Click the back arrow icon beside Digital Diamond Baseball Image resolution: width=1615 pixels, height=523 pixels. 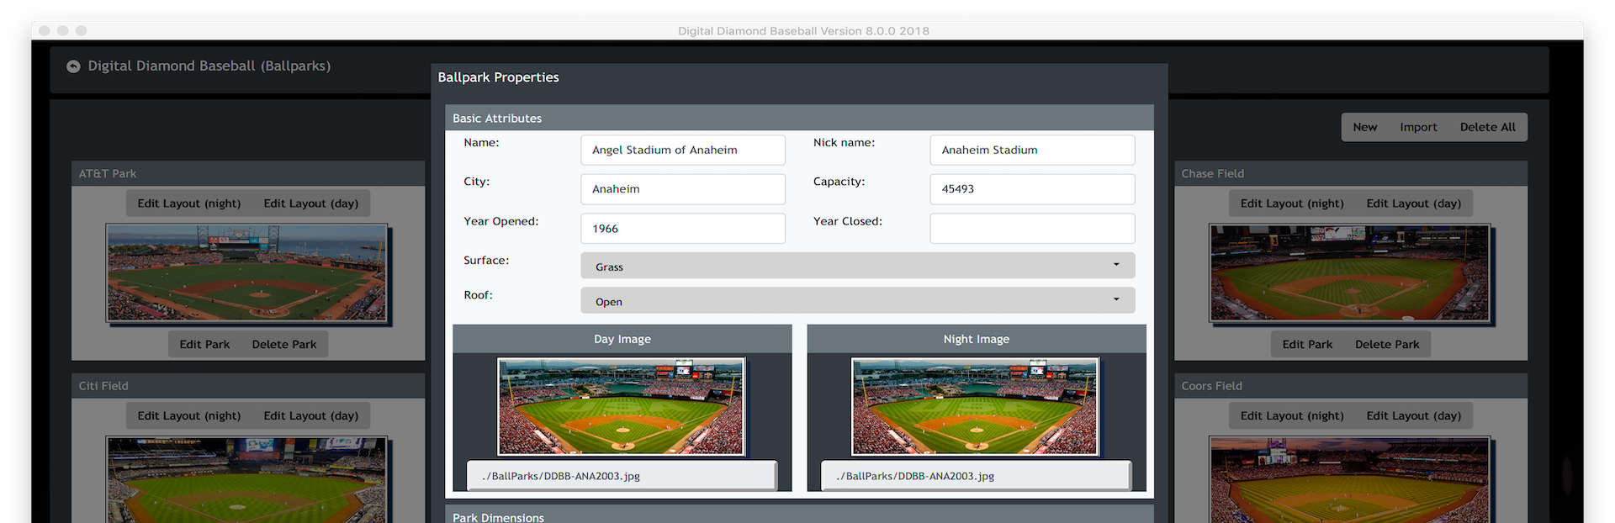(73, 66)
